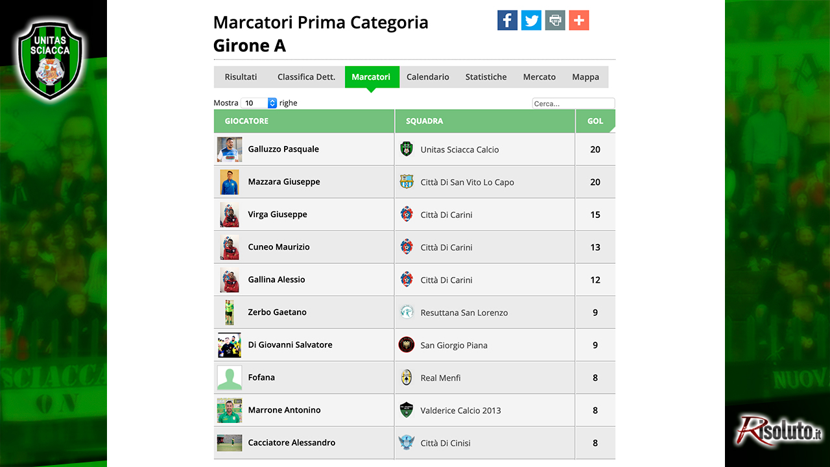Open player link Galluzzo Pasquale
Screen dimensions: 830x467
click(x=283, y=149)
